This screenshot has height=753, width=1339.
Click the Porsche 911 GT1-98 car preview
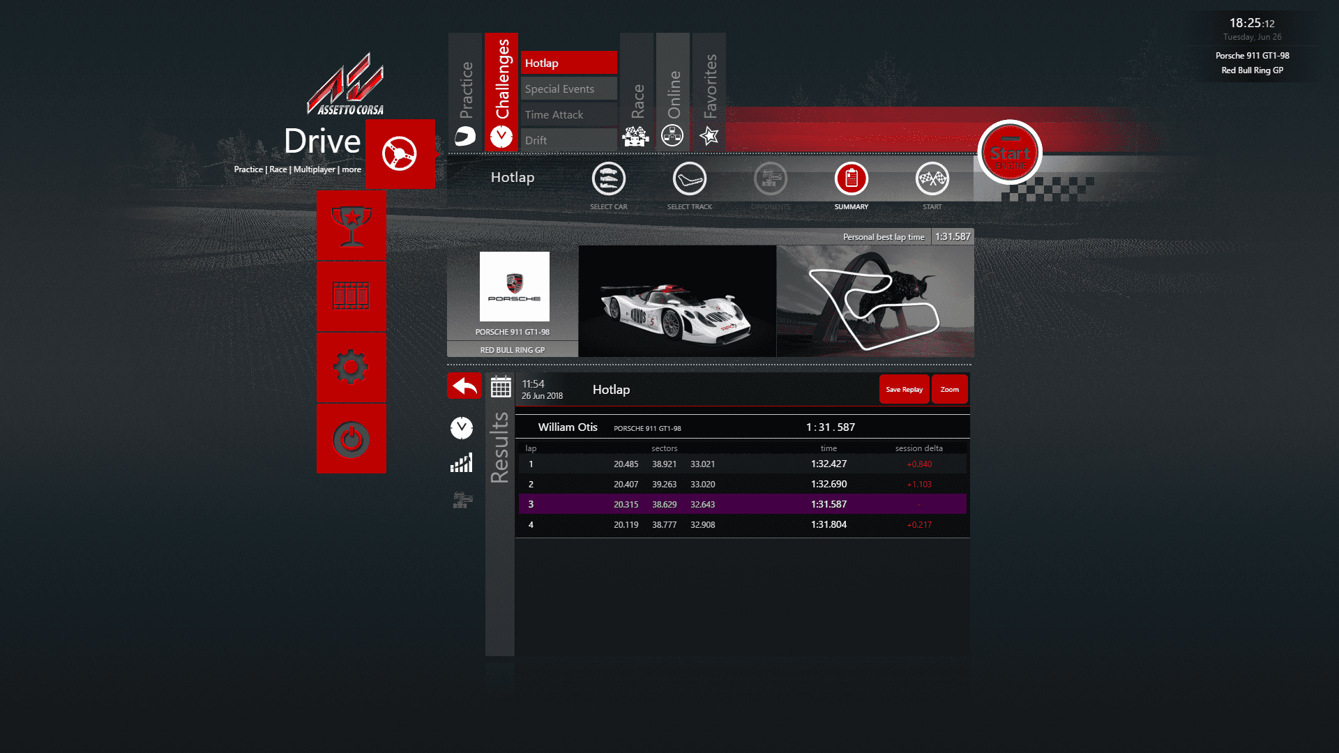click(677, 301)
